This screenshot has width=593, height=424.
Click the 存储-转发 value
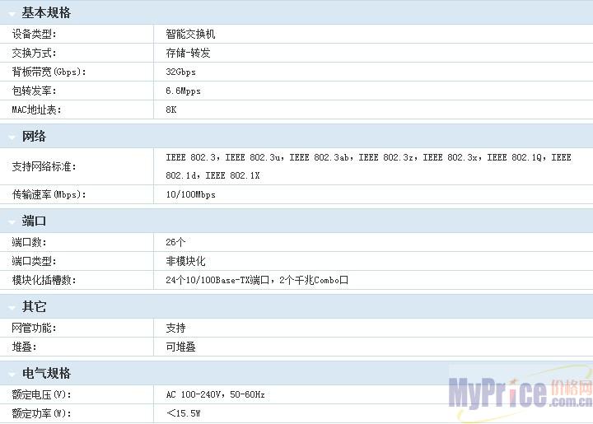point(188,54)
